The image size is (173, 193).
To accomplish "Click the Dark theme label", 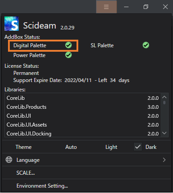I will [151, 147].
